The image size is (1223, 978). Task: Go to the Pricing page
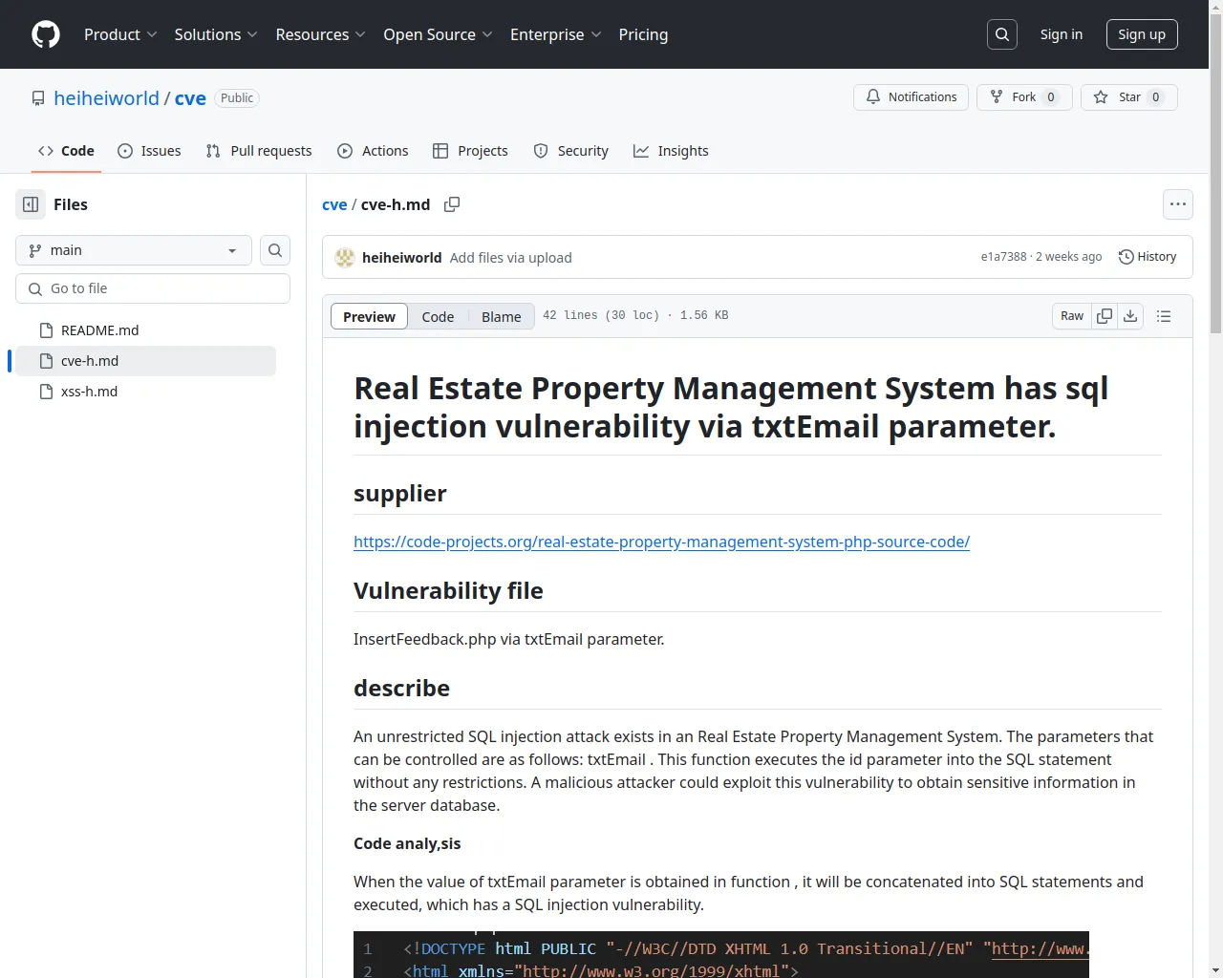pos(643,34)
